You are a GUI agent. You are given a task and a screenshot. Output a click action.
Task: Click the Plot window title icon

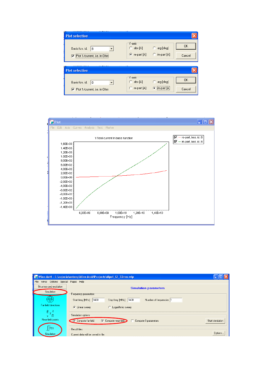pyautogui.click(x=52, y=122)
